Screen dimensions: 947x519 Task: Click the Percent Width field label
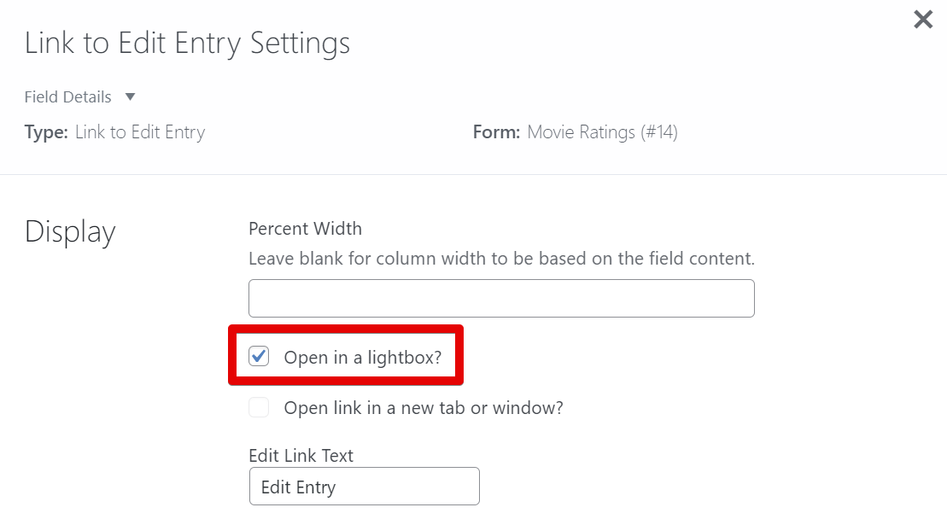point(305,229)
